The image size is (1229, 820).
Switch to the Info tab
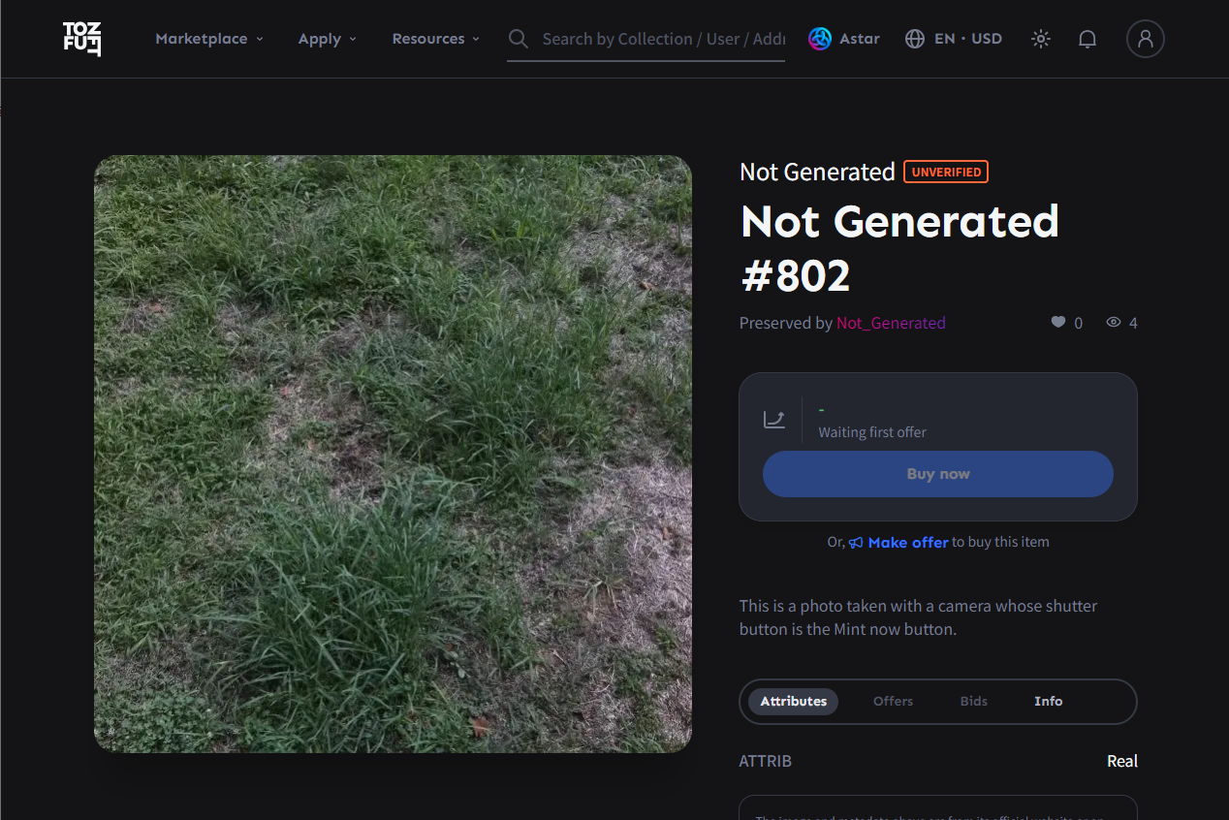tap(1048, 701)
